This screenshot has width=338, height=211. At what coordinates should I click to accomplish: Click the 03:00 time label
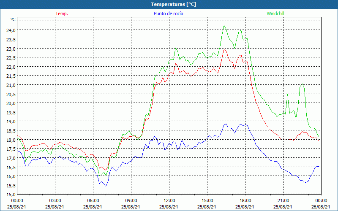click(x=55, y=201)
